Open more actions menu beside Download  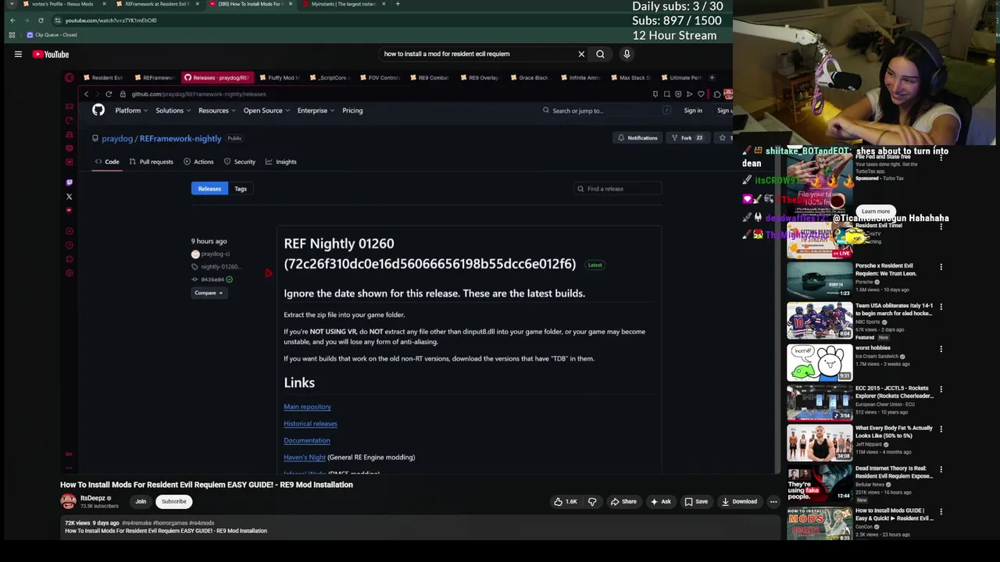[773, 502]
